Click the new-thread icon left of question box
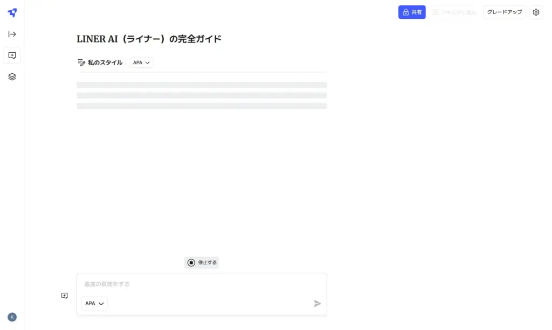 point(65,296)
